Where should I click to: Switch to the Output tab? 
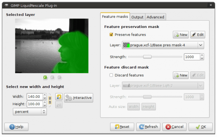[137, 17]
